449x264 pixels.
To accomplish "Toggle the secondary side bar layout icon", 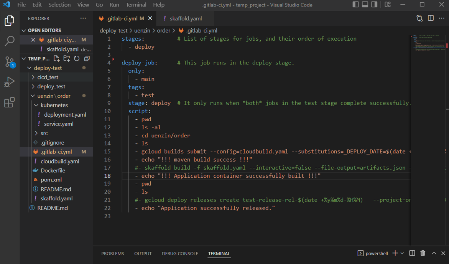I will click(374, 5).
